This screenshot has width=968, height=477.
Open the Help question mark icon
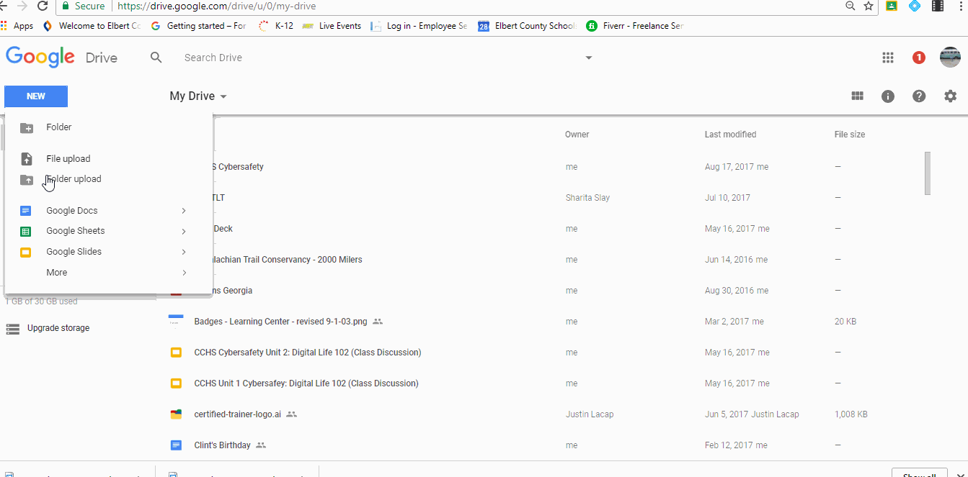(x=919, y=96)
